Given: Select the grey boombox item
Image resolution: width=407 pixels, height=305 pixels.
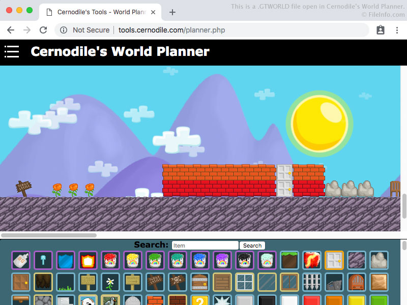Looking at the screenshot, I should pyautogui.click(x=334, y=282).
